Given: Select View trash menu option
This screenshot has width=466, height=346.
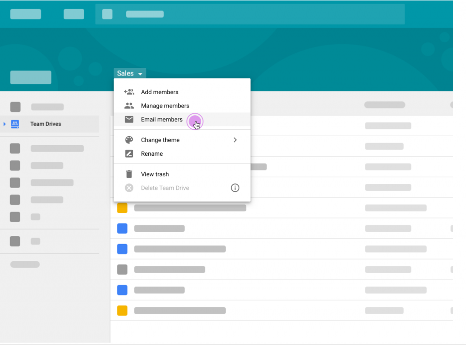Looking at the screenshot, I should pyautogui.click(x=155, y=174).
